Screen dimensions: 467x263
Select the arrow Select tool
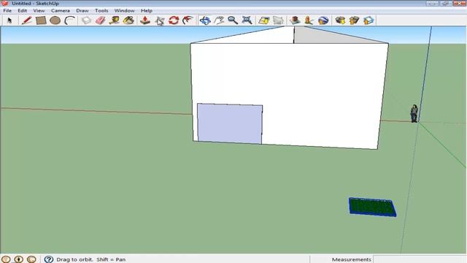(x=9, y=20)
